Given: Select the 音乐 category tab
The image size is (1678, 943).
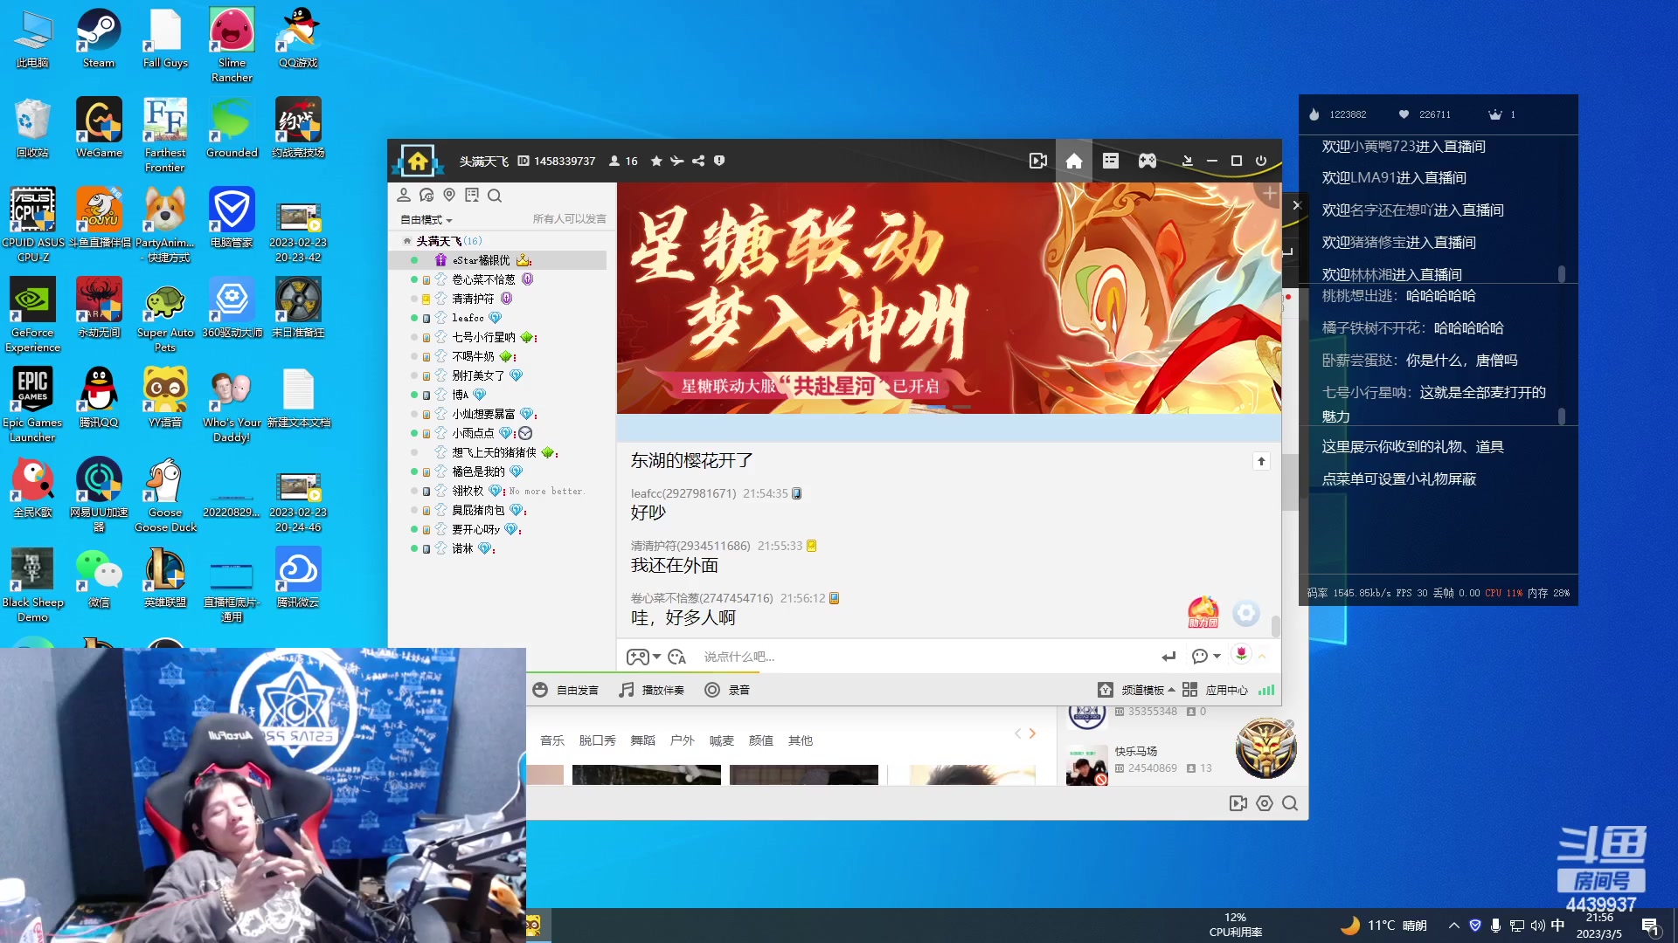Looking at the screenshot, I should pos(552,740).
